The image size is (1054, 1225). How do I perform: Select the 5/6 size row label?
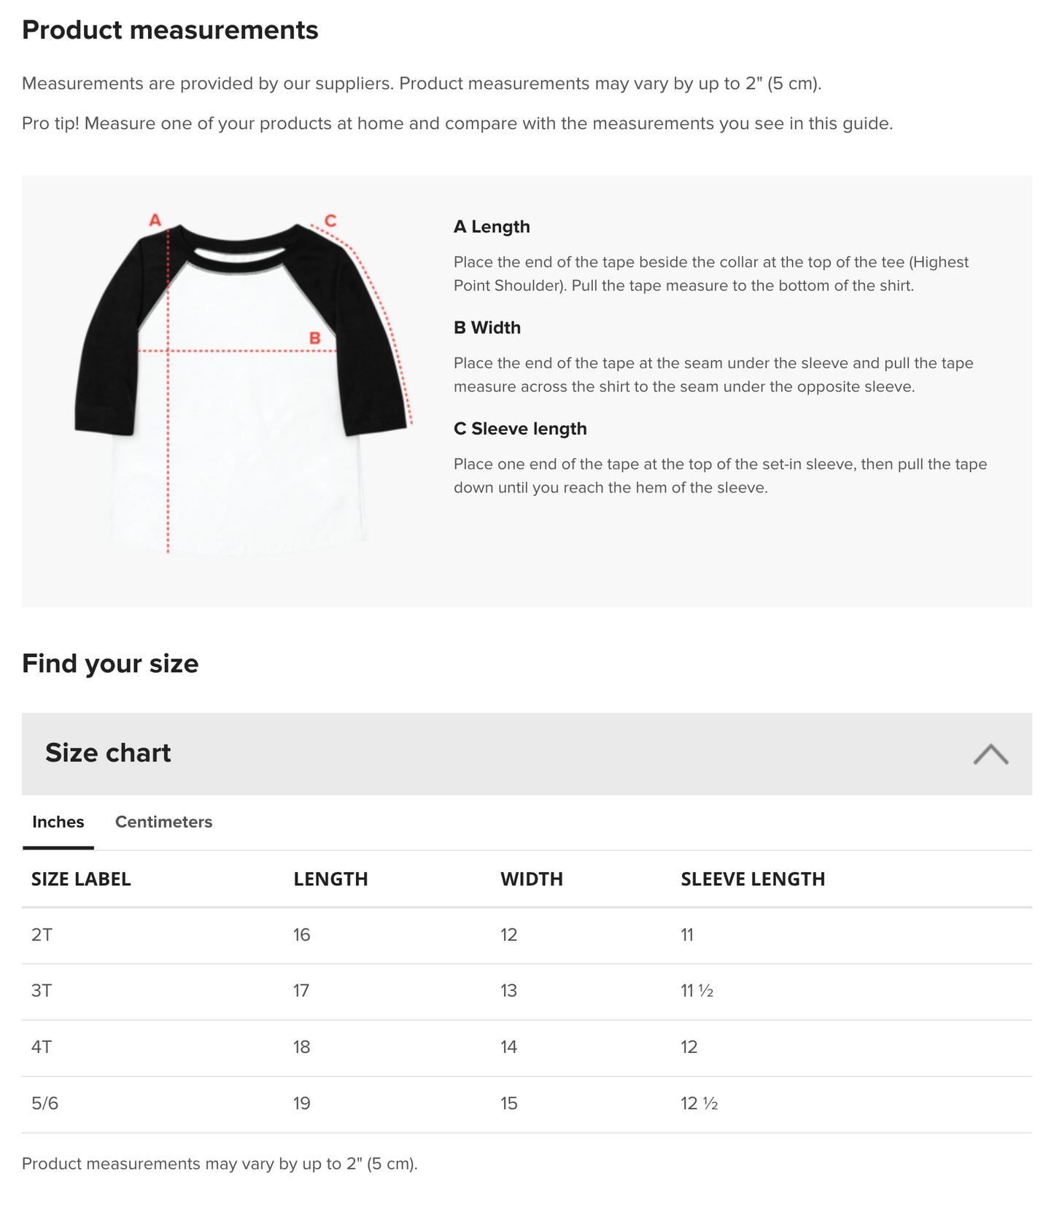44,1103
